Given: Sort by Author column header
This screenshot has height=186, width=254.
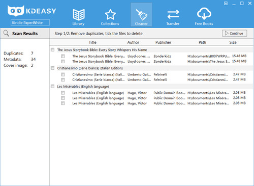Looking at the screenshot, I should [133, 42].
